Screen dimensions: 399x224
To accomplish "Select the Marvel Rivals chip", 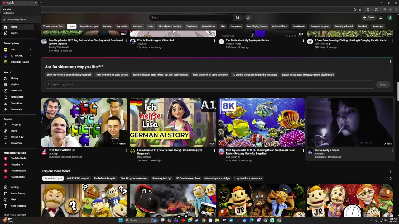I will click(x=209, y=26).
